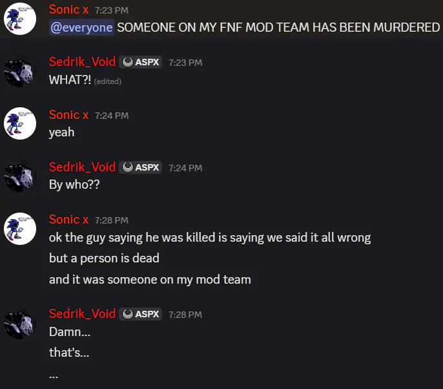
Task: Select the "but a person is dead" message
Action: (104, 258)
